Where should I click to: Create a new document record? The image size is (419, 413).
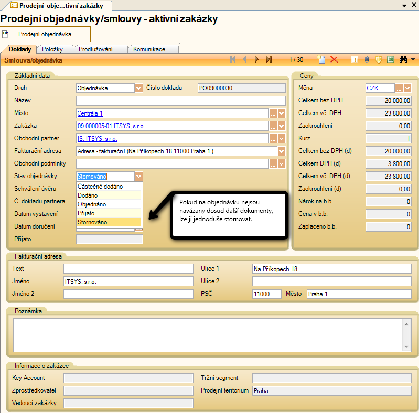[322, 60]
